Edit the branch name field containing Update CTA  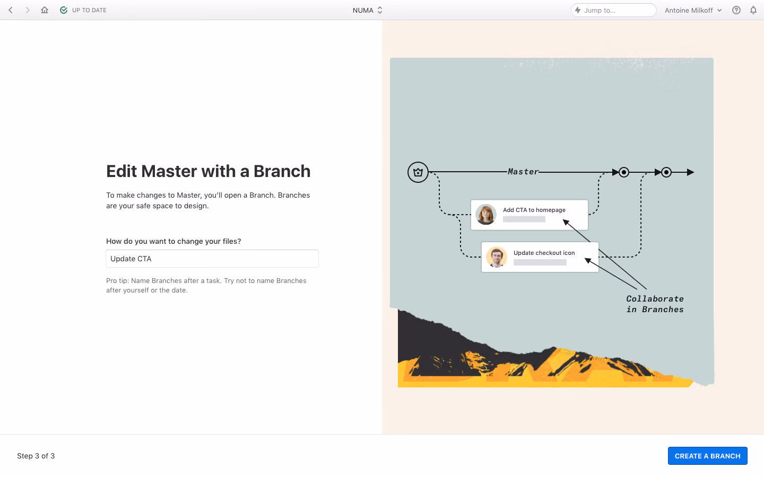tap(212, 259)
